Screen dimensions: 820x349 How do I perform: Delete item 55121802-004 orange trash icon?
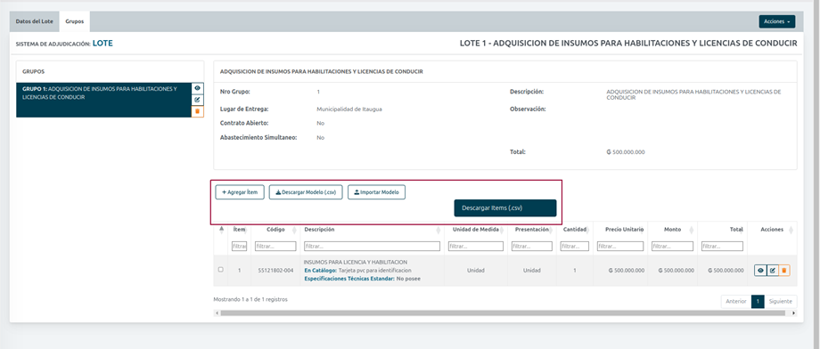point(784,271)
